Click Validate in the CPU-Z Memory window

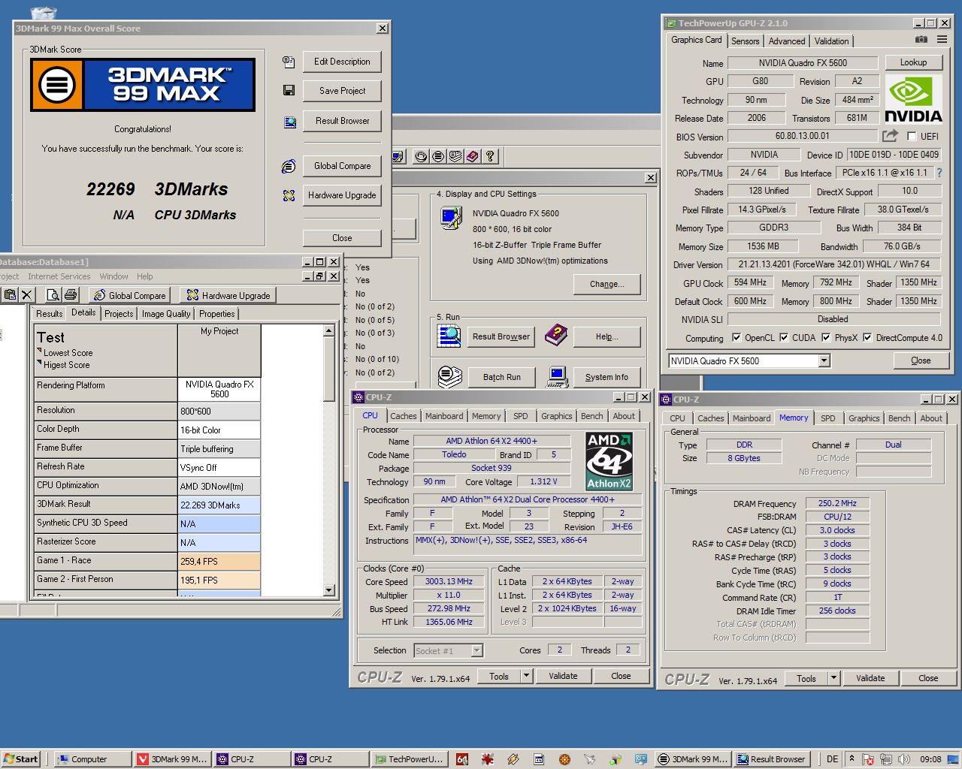pyautogui.click(x=870, y=678)
